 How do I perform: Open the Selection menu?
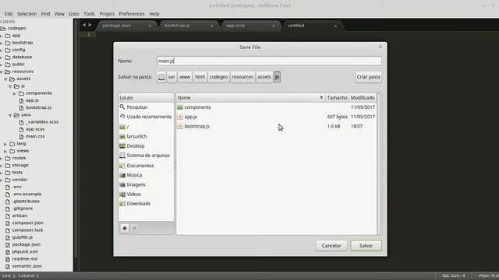[x=27, y=14]
